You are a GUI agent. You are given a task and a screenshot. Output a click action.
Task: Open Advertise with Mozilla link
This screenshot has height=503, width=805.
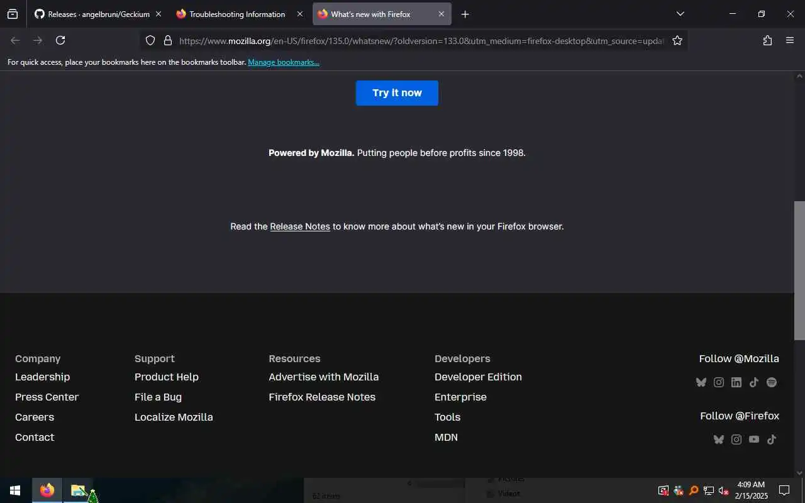point(323,377)
